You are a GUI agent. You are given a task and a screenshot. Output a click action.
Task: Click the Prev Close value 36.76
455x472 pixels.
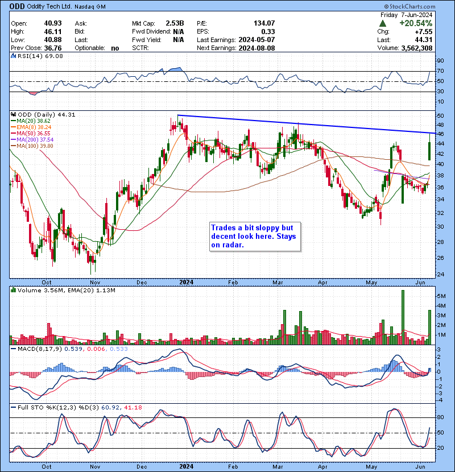(x=53, y=48)
